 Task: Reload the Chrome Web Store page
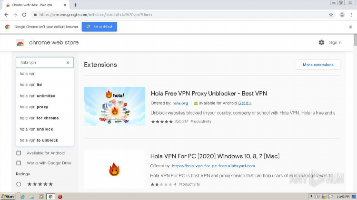point(24,15)
